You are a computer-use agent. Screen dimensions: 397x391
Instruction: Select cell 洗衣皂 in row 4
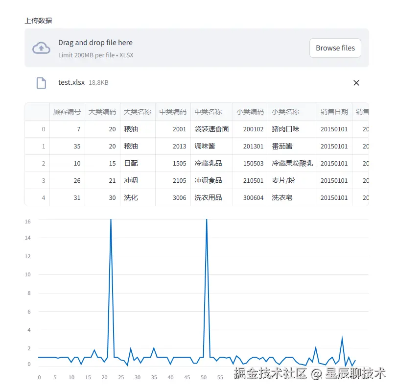click(x=292, y=197)
